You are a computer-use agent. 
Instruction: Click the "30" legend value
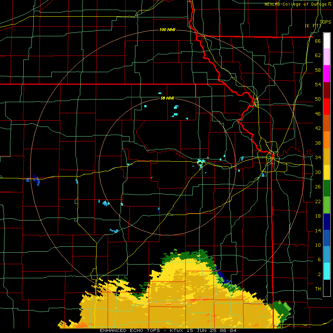(x=318, y=172)
